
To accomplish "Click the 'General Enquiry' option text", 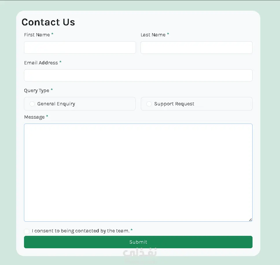I will [x=56, y=104].
